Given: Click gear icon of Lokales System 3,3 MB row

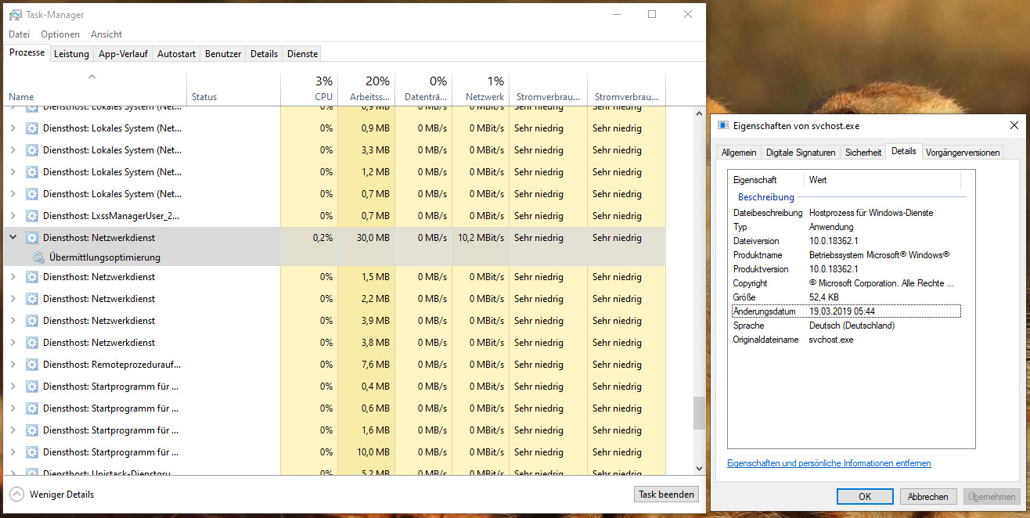Looking at the screenshot, I should pyautogui.click(x=32, y=150).
